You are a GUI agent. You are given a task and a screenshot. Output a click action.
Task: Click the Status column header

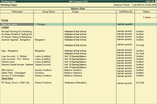[146, 12]
